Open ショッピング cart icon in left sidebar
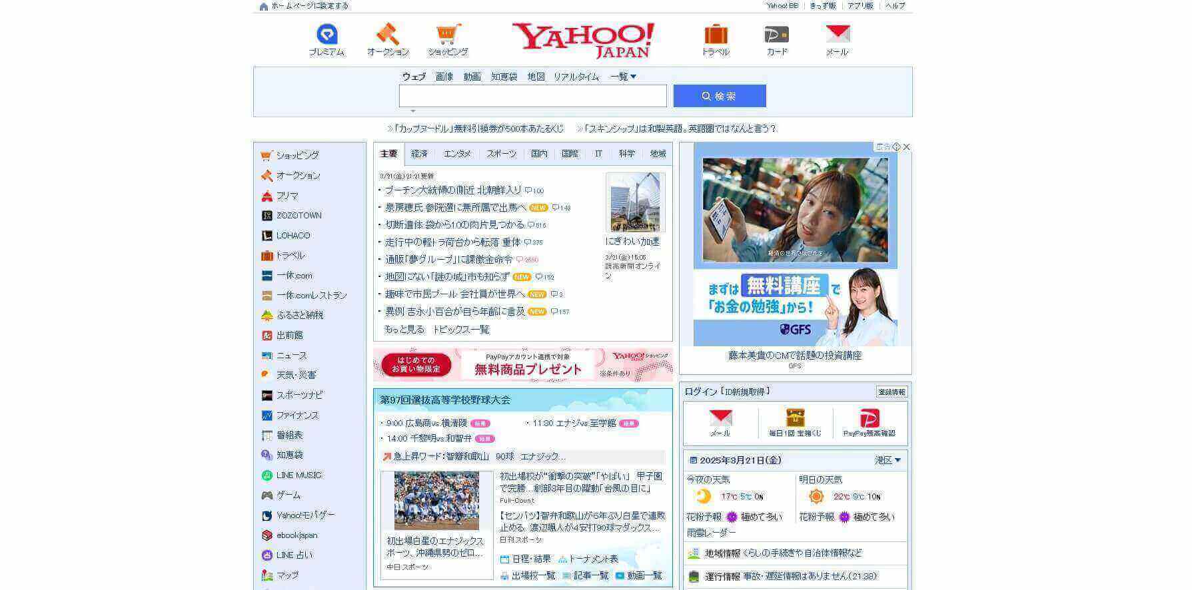Viewport: 1192px width, 590px height. 267,155
